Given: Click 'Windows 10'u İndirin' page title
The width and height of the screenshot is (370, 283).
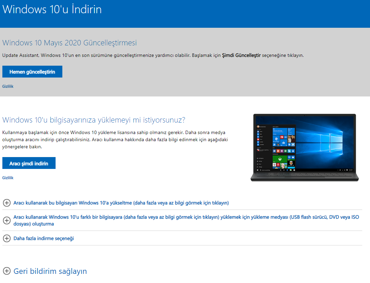Looking at the screenshot, I should (52, 9).
